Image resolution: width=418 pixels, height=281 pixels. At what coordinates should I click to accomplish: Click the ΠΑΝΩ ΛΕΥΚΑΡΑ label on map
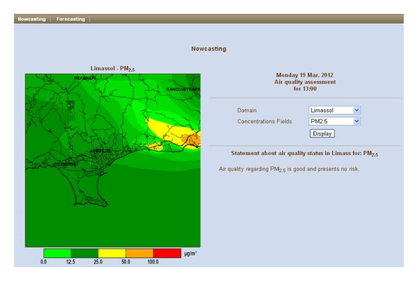pyautogui.click(x=183, y=89)
